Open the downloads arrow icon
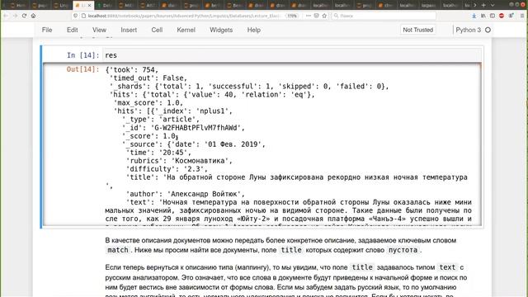Screen dimensions: 528x297 (x=474, y=16)
